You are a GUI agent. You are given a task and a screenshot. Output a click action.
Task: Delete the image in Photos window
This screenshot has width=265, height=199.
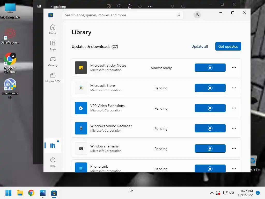pyautogui.click(x=129, y=6)
